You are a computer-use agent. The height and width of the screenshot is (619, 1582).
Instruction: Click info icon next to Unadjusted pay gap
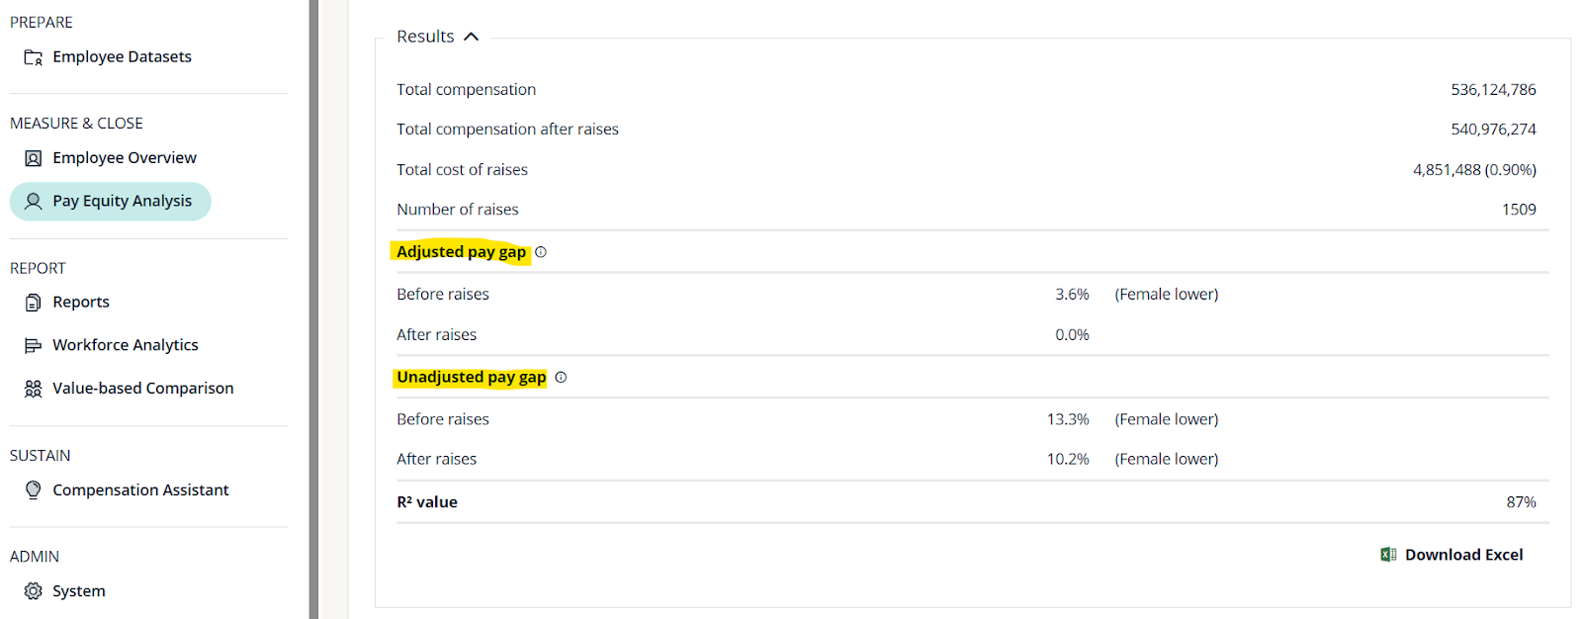pyautogui.click(x=561, y=378)
